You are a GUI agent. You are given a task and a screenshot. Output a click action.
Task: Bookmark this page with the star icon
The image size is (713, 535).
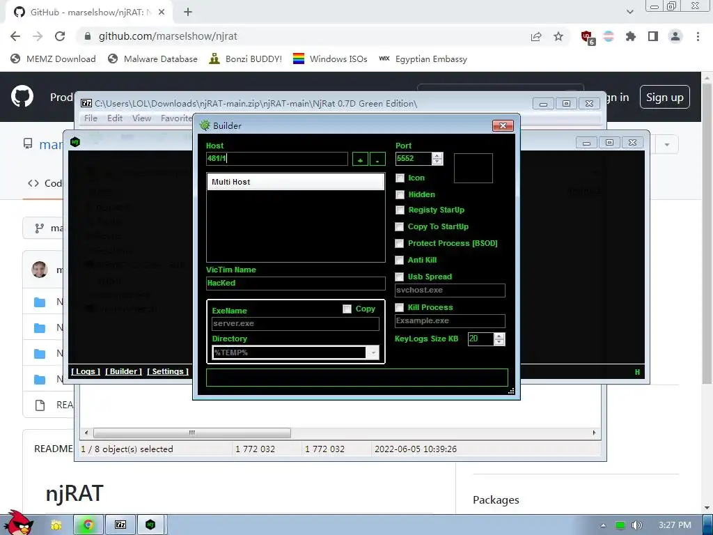coord(558,36)
